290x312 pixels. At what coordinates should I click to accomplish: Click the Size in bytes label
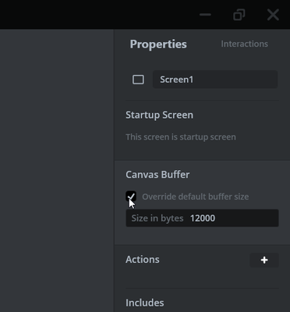(x=157, y=218)
